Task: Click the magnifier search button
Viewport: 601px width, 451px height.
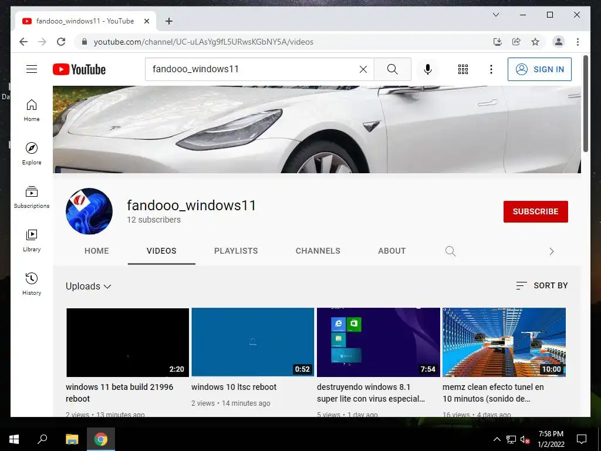Action: pyautogui.click(x=393, y=69)
